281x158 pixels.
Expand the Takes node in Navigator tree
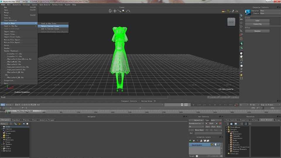click(2, 146)
